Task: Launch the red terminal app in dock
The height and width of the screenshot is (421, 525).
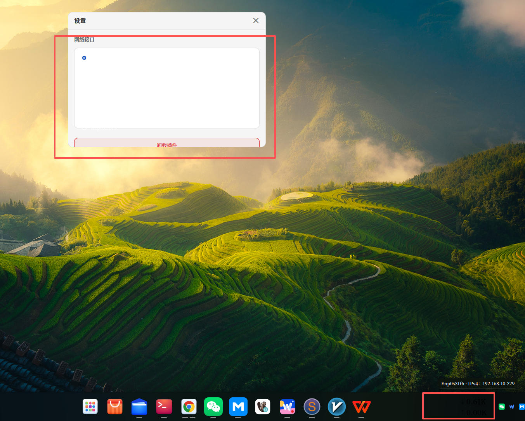Action: click(x=164, y=407)
